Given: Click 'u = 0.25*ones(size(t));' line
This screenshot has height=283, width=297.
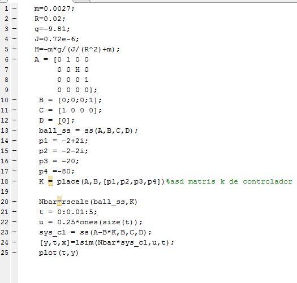Looking at the screenshot, I should click(91, 222).
